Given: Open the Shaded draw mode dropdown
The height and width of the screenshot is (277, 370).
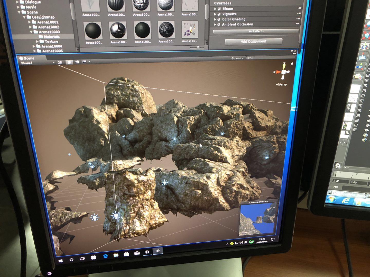Looking at the screenshot, I should [38, 63].
